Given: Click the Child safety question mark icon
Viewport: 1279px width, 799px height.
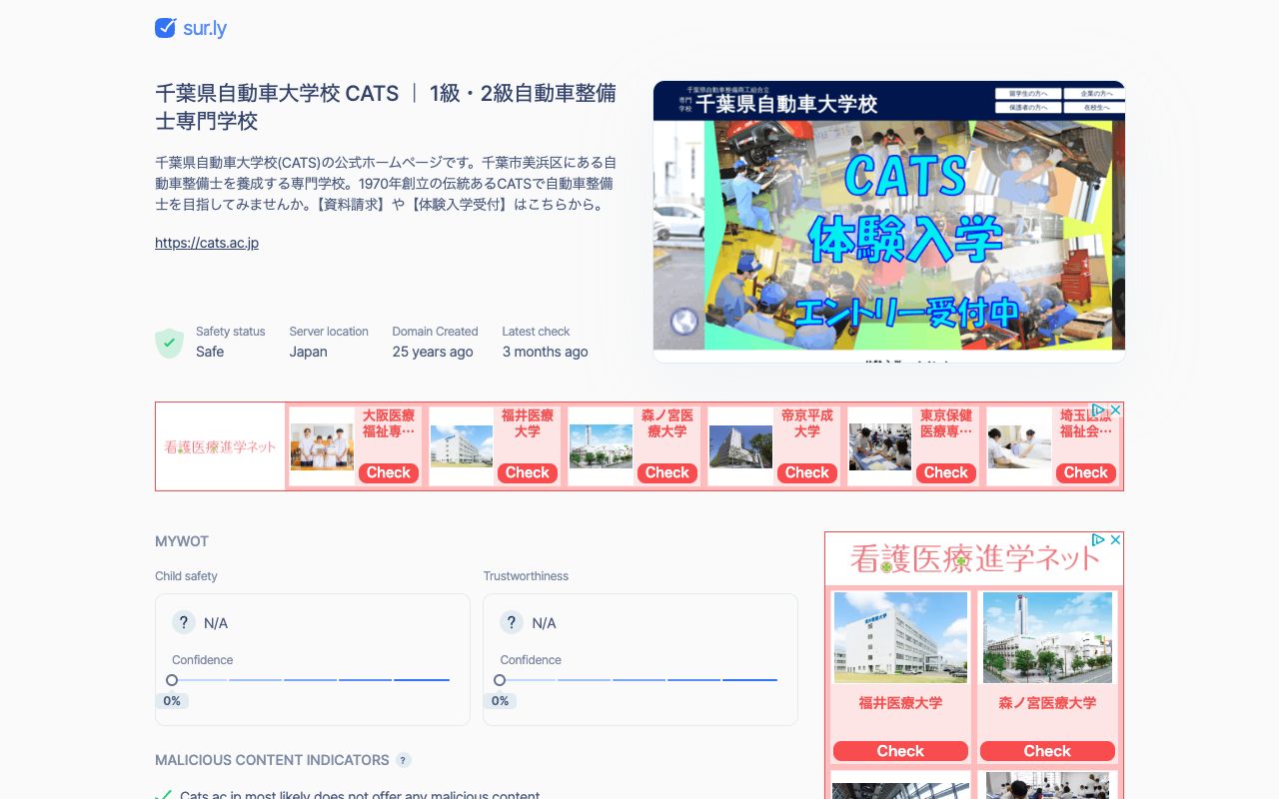Looking at the screenshot, I should [184, 622].
